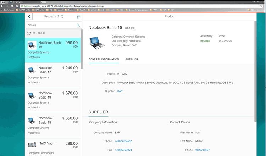Viewport: 266px width, 156px height.
Task: Open the SAP supplier link
Action: click(120, 91)
